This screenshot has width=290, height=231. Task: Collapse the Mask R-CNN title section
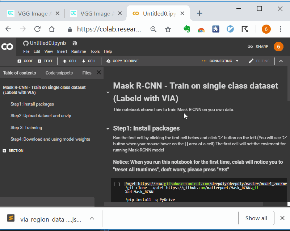(x=108, y=92)
